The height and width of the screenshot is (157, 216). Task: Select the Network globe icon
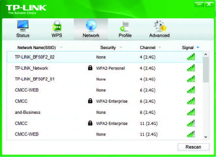point(91,25)
